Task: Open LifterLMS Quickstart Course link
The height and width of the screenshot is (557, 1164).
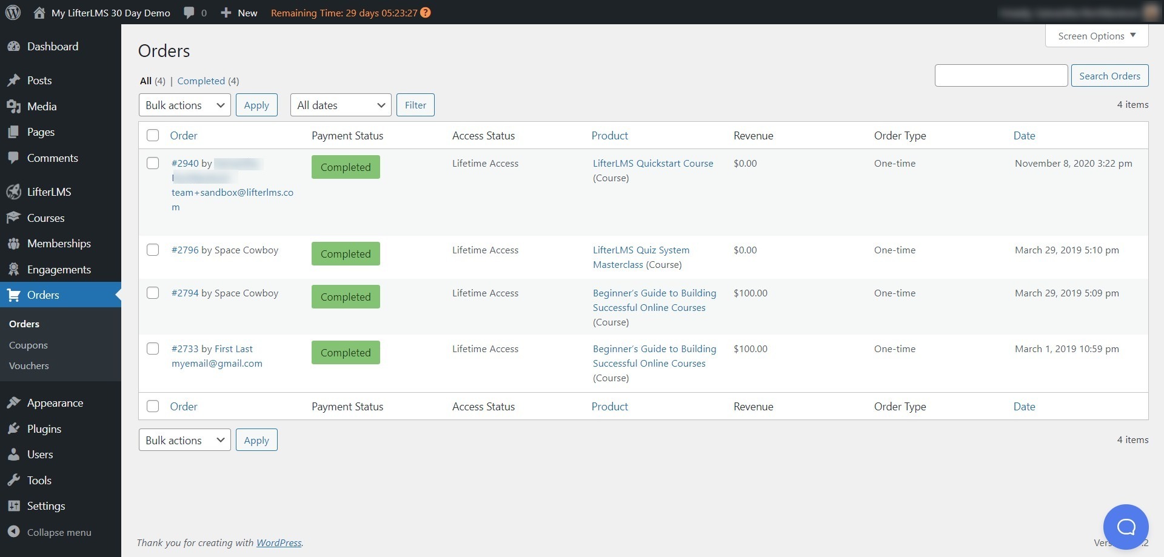Action: [653, 163]
